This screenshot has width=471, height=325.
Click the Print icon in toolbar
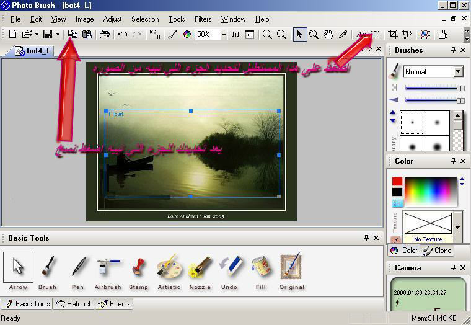[105, 35]
